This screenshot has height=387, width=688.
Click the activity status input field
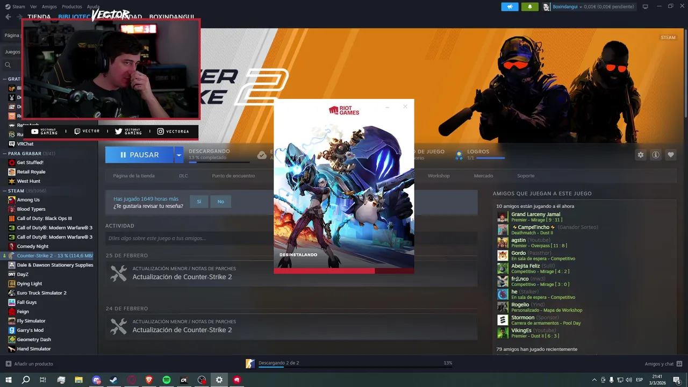point(291,238)
